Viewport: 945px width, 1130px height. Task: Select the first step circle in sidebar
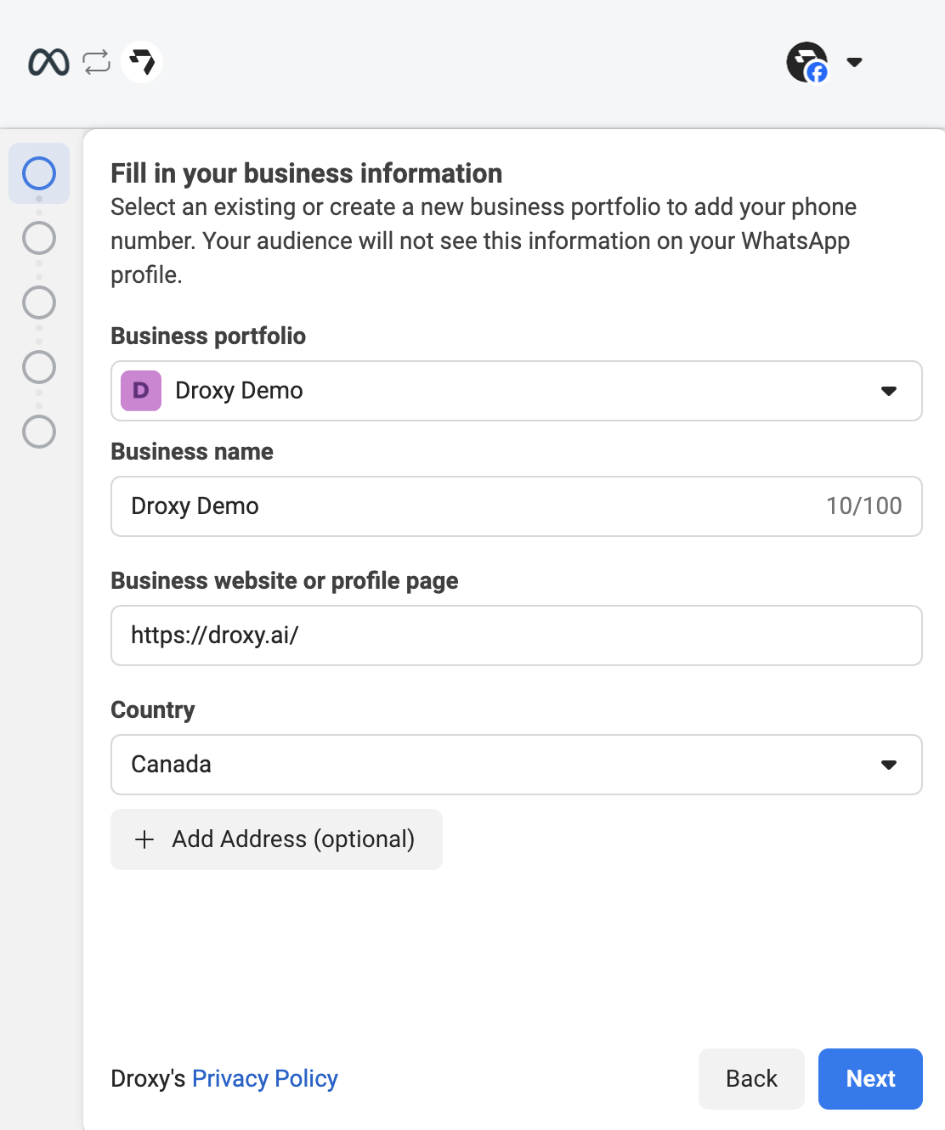39,173
